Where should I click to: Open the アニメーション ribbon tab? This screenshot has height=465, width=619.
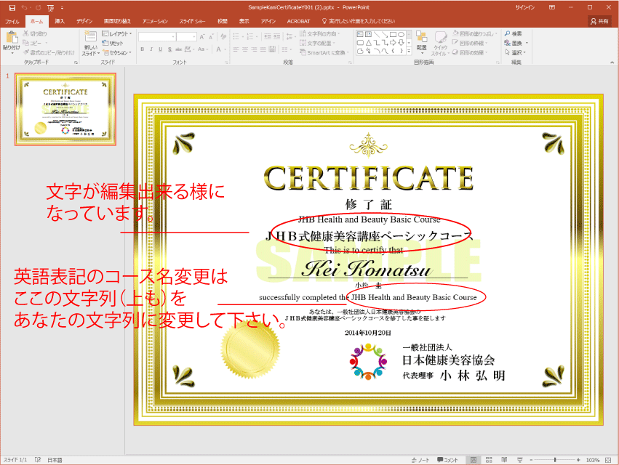pyautogui.click(x=155, y=21)
